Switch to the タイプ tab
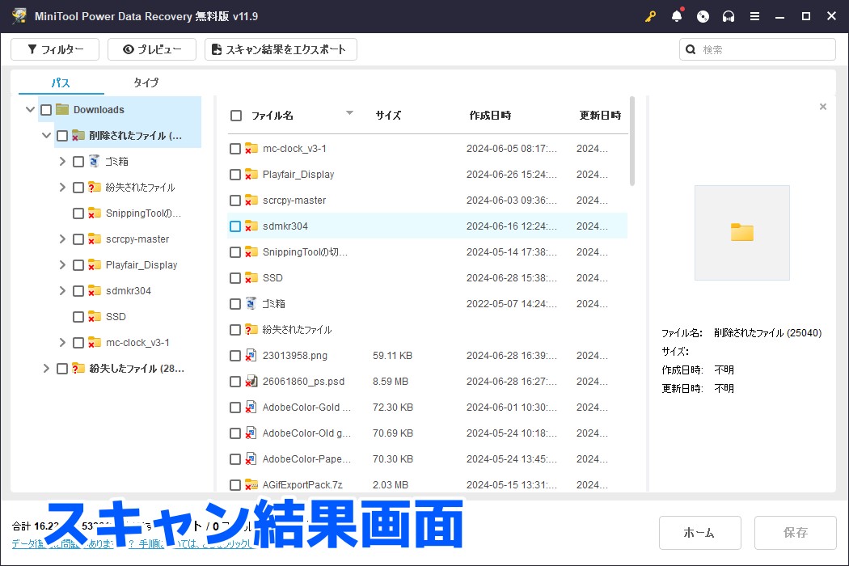Screen dimensions: 849x566 click(146, 82)
